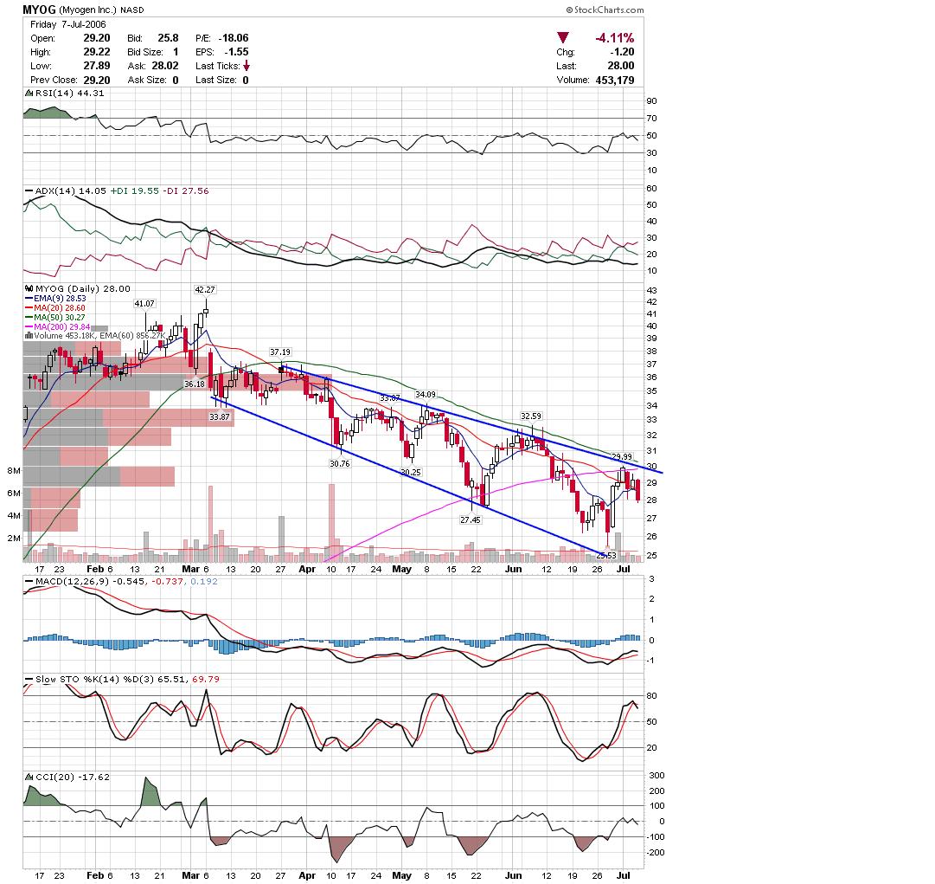Click the NASD exchange label
Image resolution: width=935 pixels, height=884 pixels.
(131, 10)
